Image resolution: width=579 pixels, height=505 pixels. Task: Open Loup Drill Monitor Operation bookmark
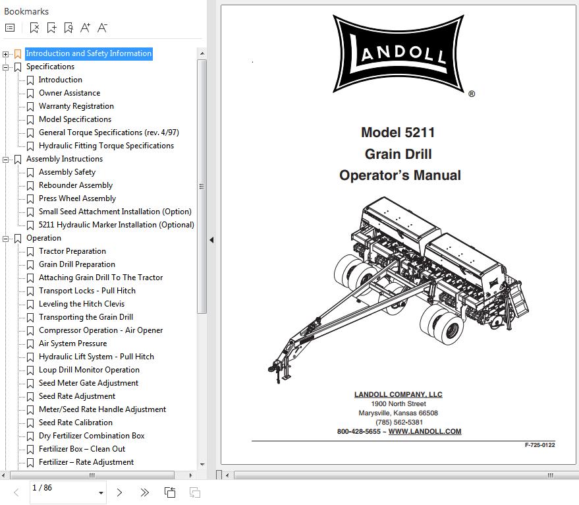tap(89, 370)
